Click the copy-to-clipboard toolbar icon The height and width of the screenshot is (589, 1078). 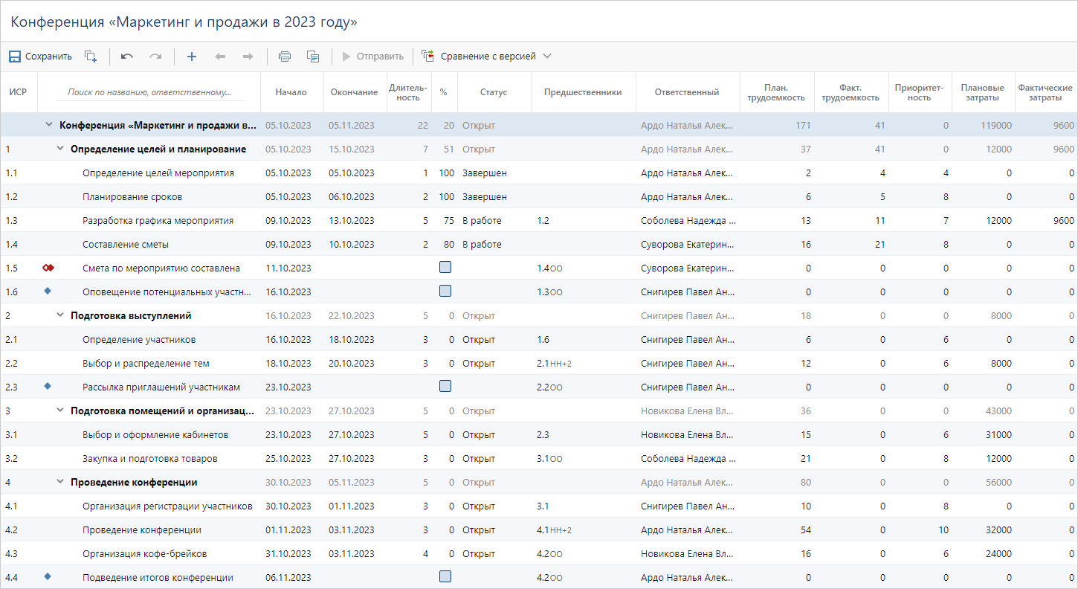[313, 57]
